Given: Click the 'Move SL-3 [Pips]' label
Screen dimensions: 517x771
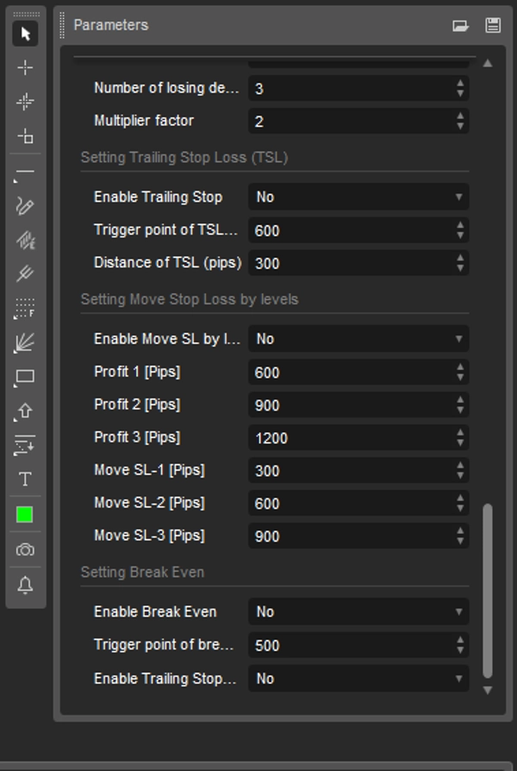Looking at the screenshot, I should pos(149,536).
